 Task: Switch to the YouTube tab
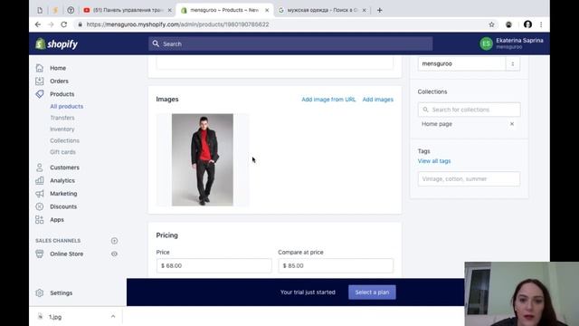128,10
